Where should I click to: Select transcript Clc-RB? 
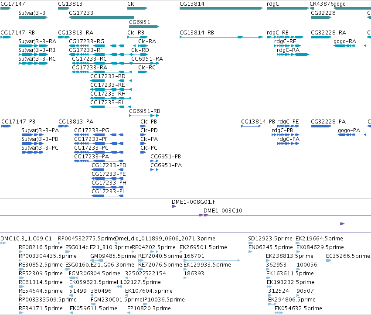point(138,37)
